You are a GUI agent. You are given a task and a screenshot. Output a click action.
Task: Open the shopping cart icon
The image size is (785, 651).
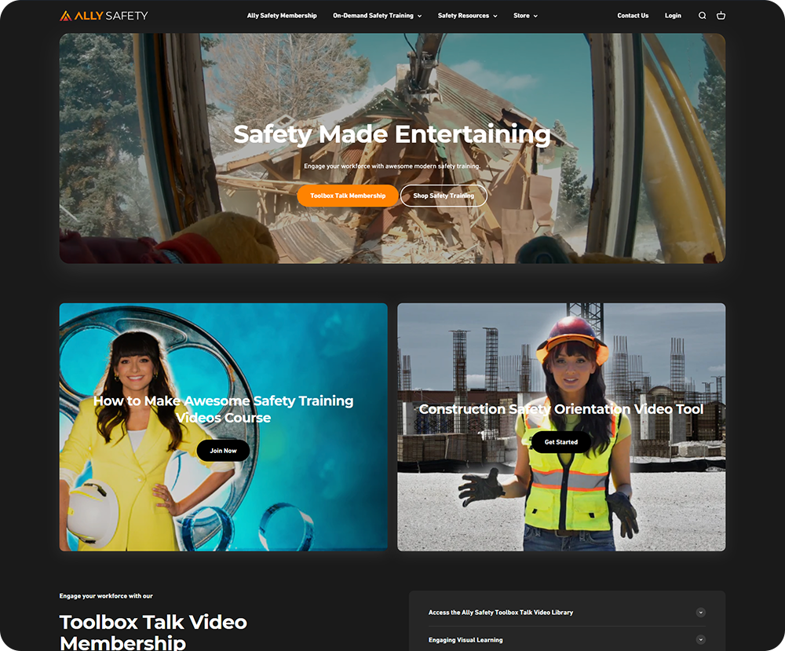pyautogui.click(x=721, y=16)
